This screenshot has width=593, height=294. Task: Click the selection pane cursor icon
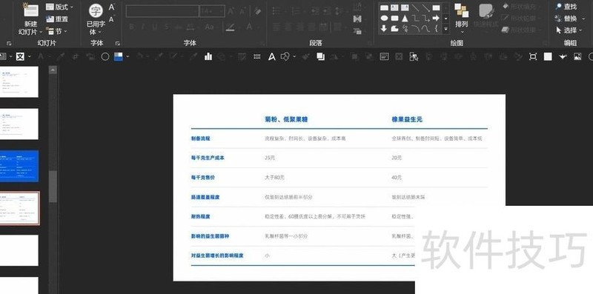414,57
